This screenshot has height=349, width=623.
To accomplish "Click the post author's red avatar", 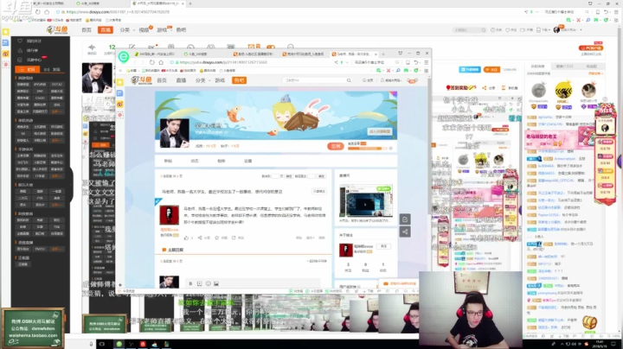I will pyautogui.click(x=170, y=215).
